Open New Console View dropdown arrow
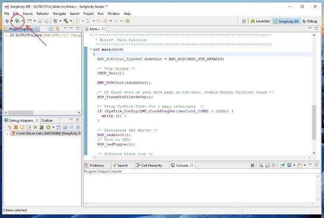This screenshot has width=324, height=218. (x=305, y=165)
